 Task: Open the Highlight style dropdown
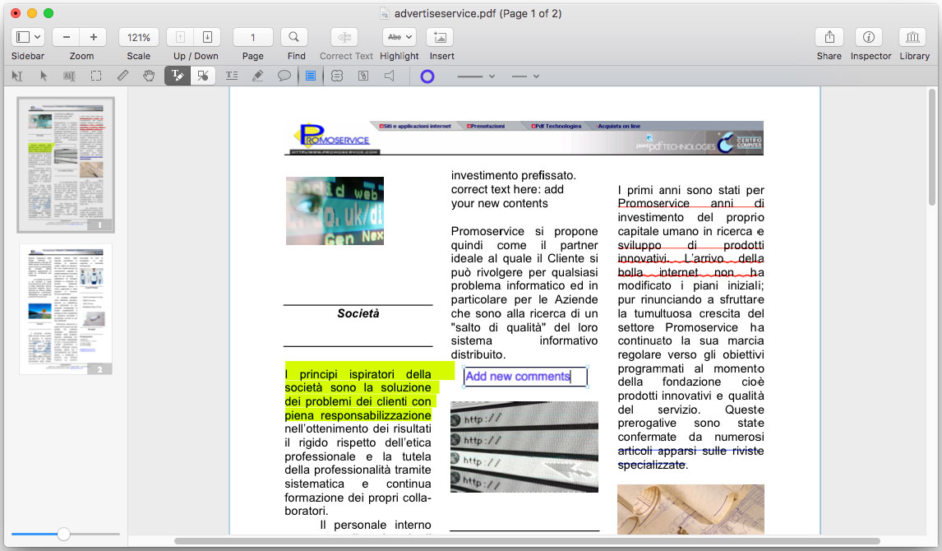pyautogui.click(x=399, y=37)
